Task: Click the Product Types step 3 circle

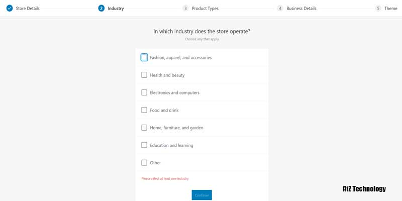Action: click(x=185, y=9)
